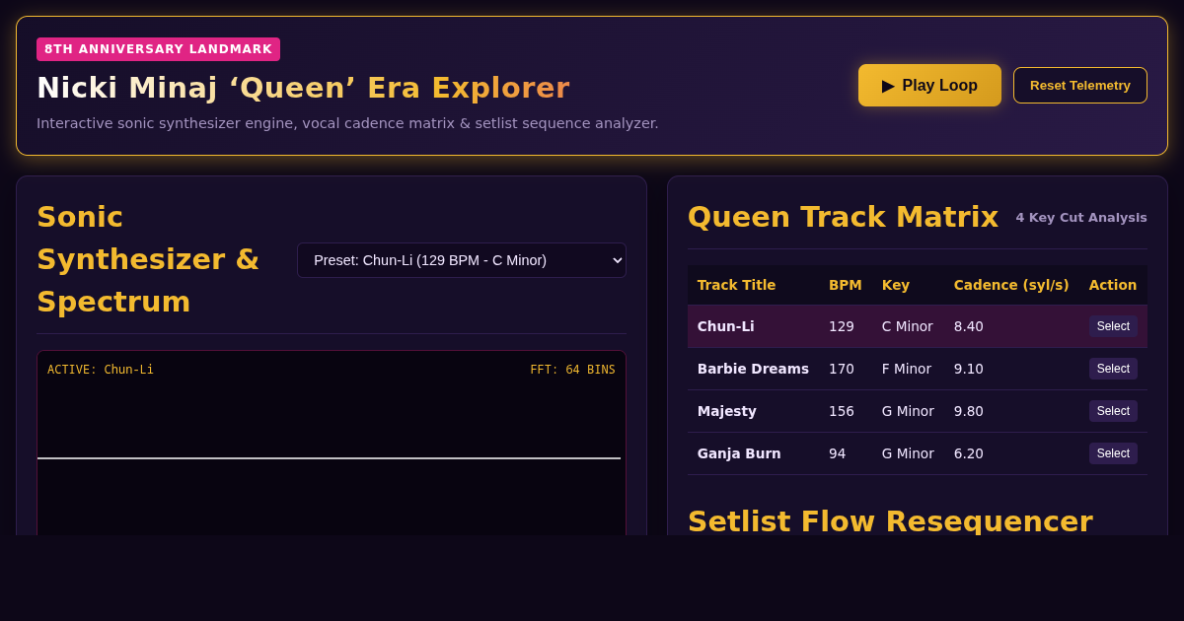Click the 4 Key Cut Analysis label
The width and height of the screenshot is (1184, 621).
(x=1081, y=218)
